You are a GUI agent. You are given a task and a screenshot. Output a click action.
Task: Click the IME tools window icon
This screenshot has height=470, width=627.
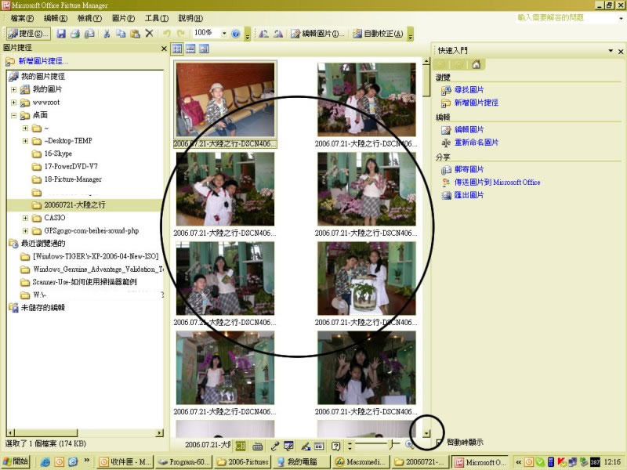coord(288,446)
